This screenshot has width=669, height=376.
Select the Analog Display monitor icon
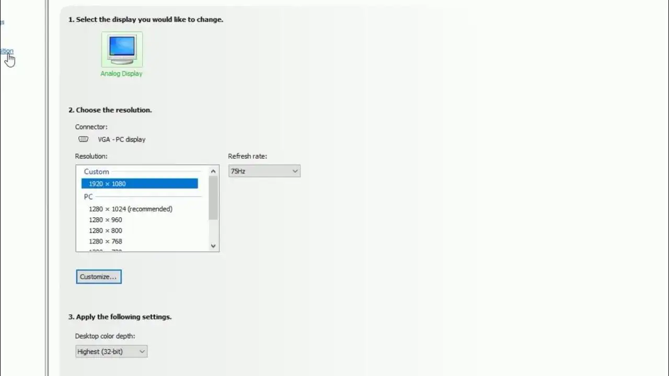click(x=122, y=50)
